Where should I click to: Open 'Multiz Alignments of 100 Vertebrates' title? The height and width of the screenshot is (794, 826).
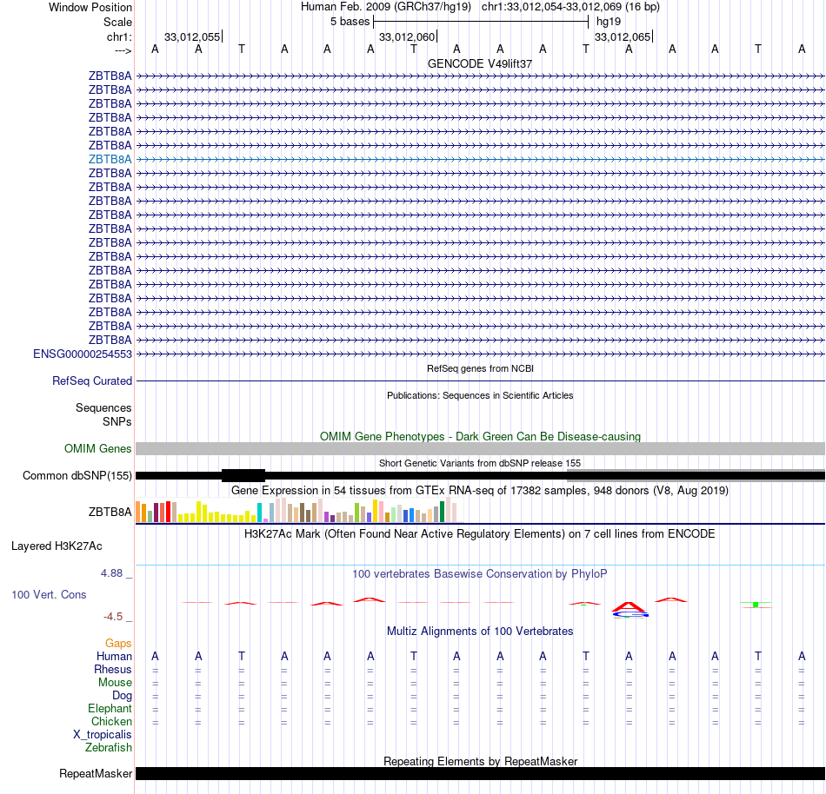(x=480, y=631)
